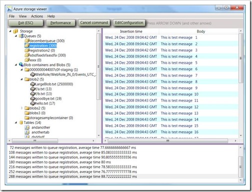Click the 0000000044007c0f-staging folder icon

point(27,69)
